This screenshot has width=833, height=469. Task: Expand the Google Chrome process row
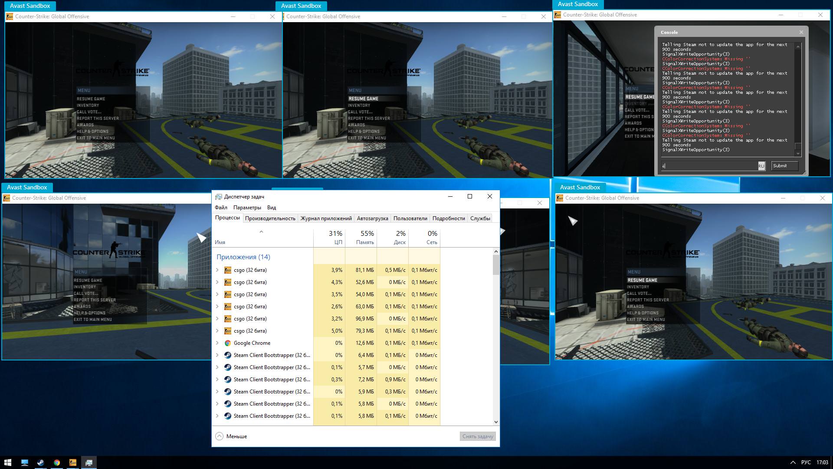217,343
